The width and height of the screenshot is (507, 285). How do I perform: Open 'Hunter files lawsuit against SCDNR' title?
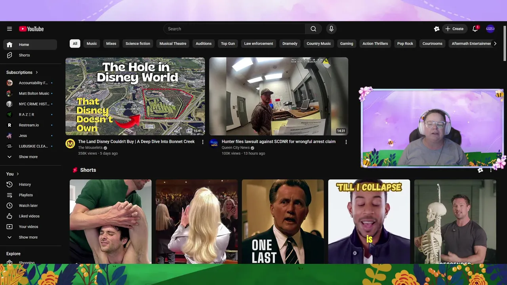pos(278,142)
